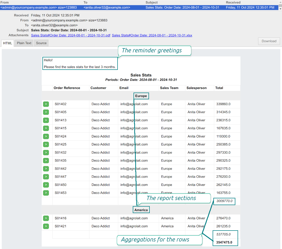Open the green arrow for order S01405
Viewport: 282px width, 249px height.
click(46, 112)
